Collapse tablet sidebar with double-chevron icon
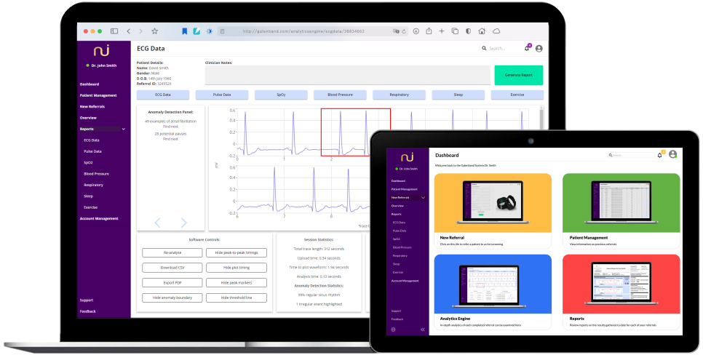The width and height of the screenshot is (703, 355). point(422,330)
